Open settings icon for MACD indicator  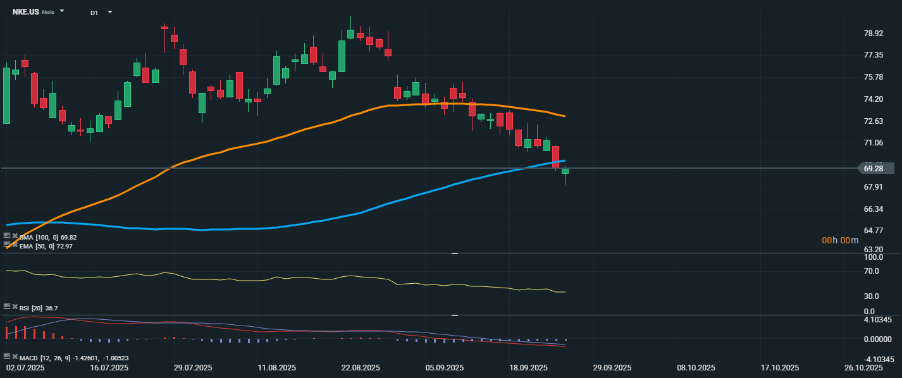(7, 357)
